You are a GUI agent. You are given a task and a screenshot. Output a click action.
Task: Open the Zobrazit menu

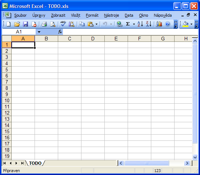(x=58, y=15)
